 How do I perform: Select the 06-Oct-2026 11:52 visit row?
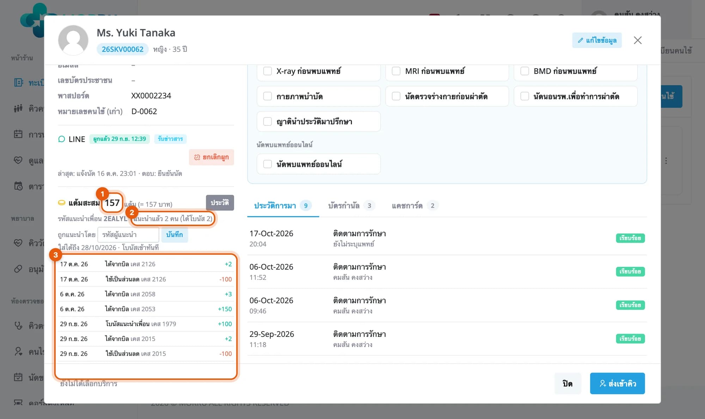pos(447,272)
